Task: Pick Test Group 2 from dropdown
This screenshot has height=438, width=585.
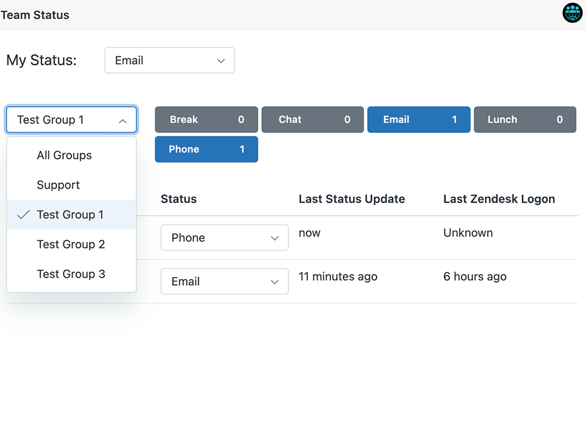Action: 71,244
